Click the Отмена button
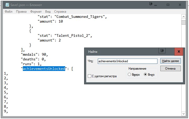The image size is (189, 119). tap(170, 68)
